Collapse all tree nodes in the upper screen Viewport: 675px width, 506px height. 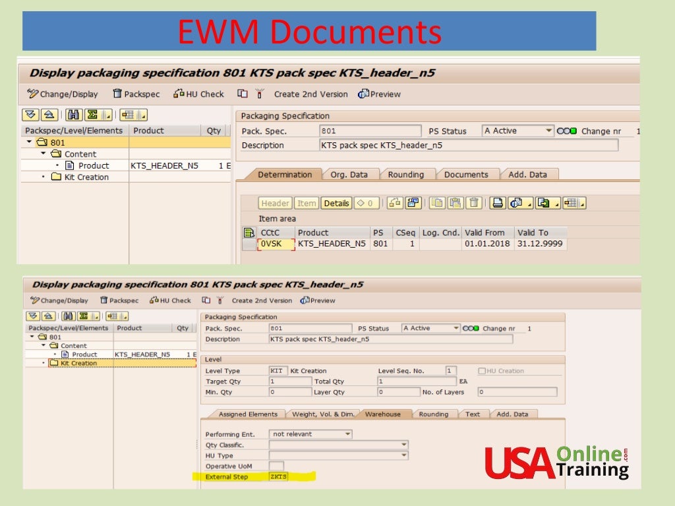(49, 115)
